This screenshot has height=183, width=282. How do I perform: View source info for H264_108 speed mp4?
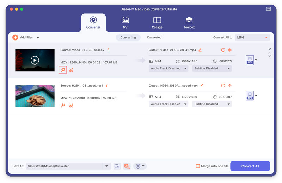coord(107,85)
